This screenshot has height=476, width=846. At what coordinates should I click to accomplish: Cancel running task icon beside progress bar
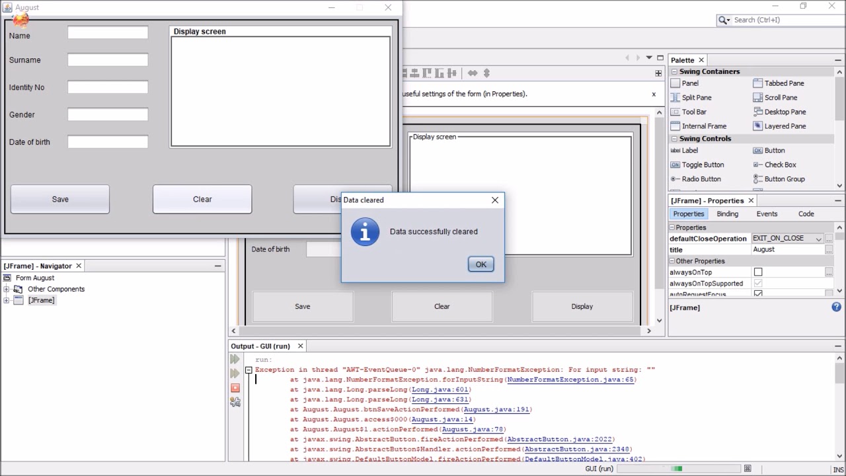point(748,469)
